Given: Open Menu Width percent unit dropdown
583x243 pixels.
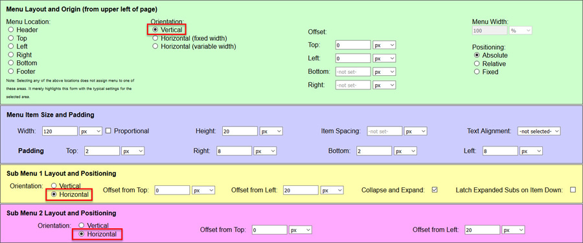Looking at the screenshot, I should pos(521,30).
